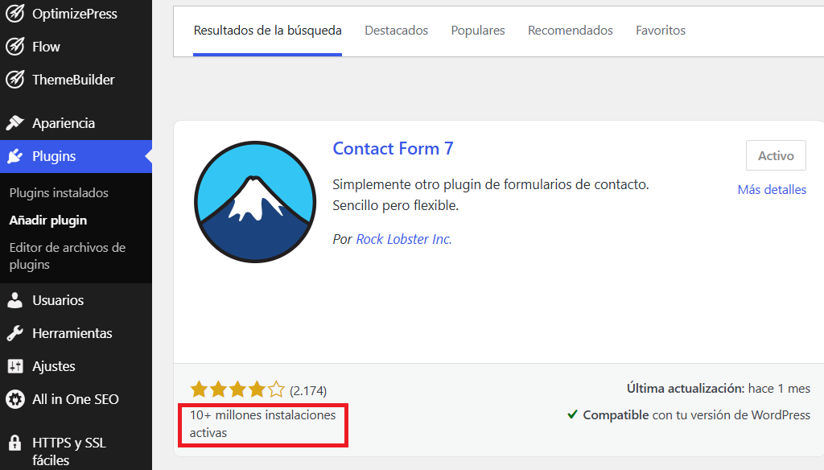Open the Contact Form 7 title link

point(393,149)
